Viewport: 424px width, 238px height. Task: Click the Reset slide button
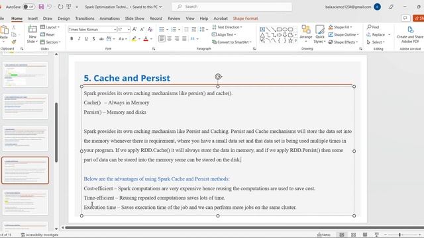(48, 34)
